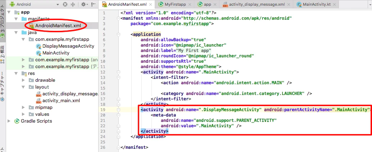Click the DisplayMessageActivity Kotlin class icon
372x152 pixels.
(38, 46)
